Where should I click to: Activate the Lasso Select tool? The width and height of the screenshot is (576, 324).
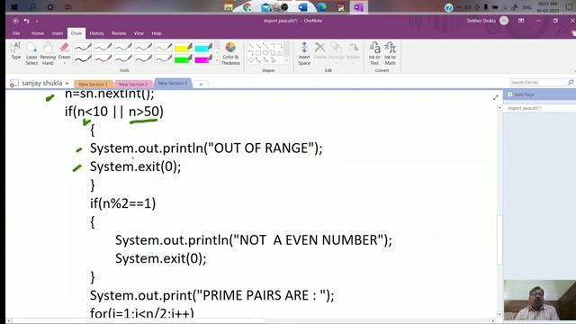pyautogui.click(x=31, y=54)
